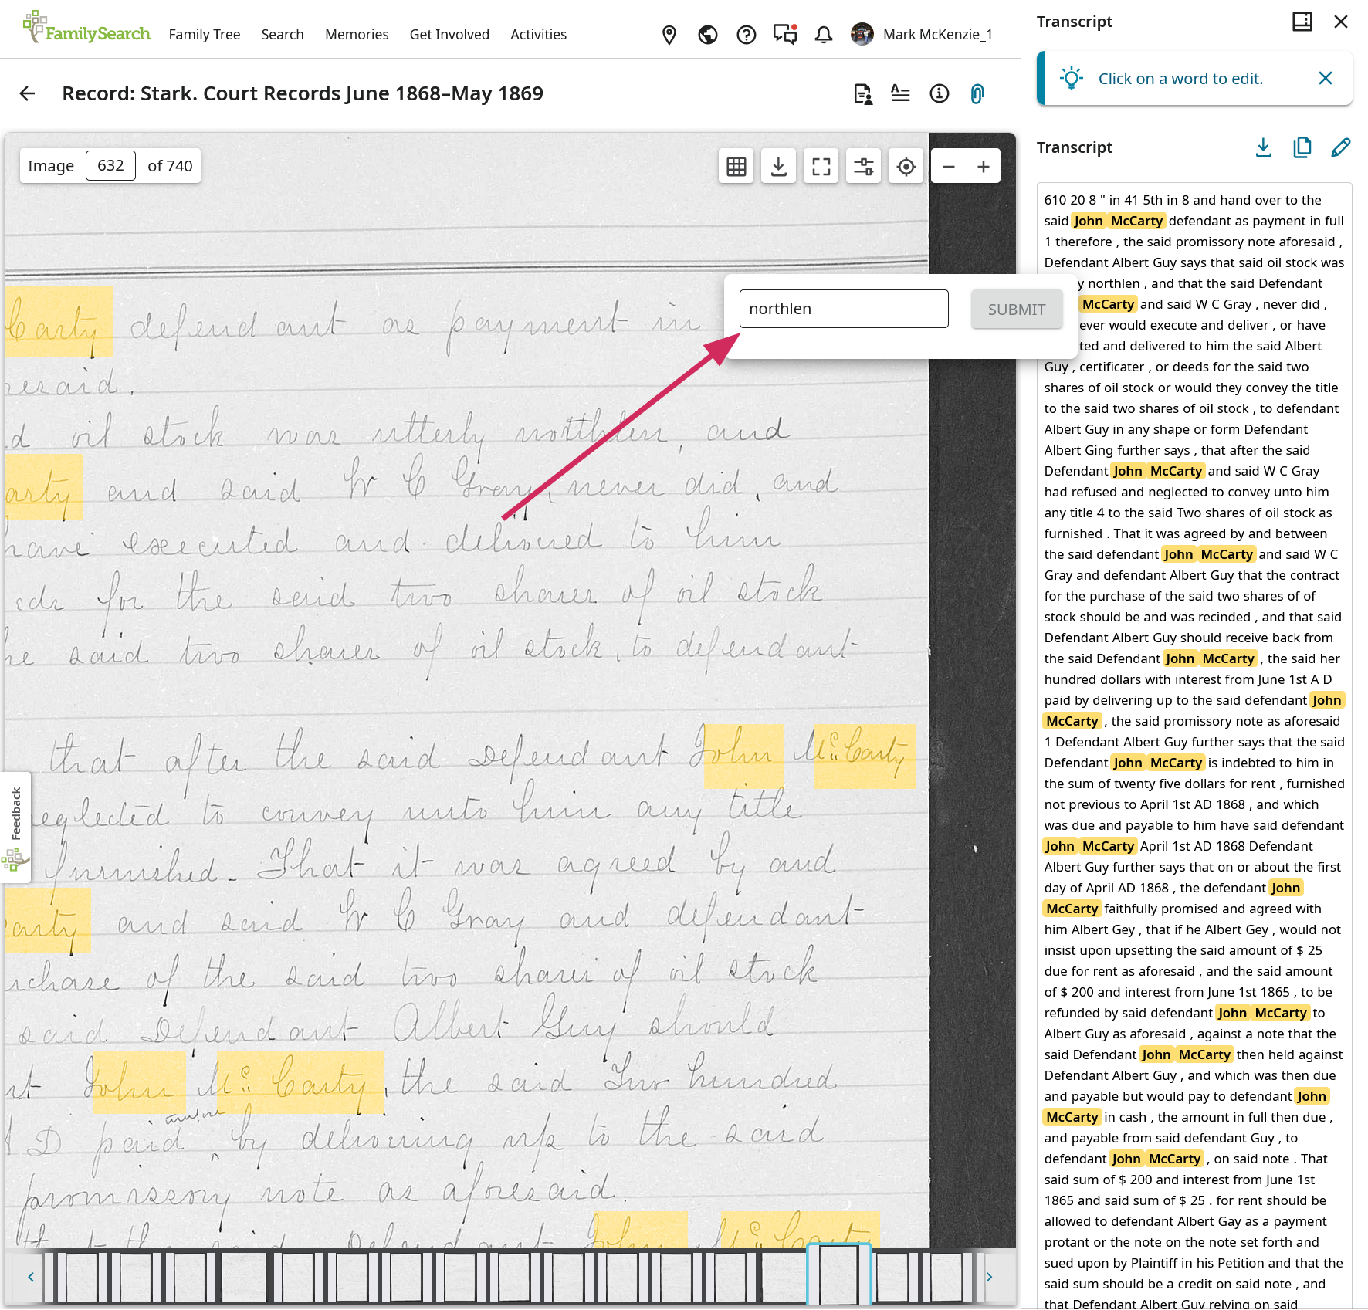
Task: Zoom in on the image
Action: coord(984,166)
